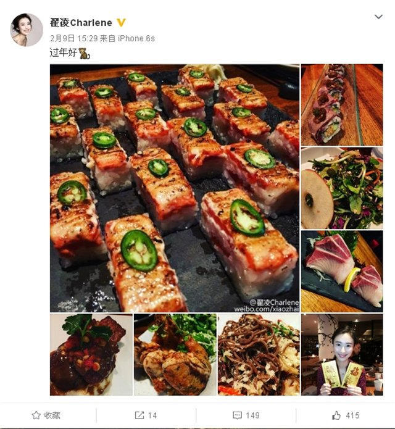Image resolution: width=395 pixels, height=429 pixels.
Task: Open the braised meat dish thumbnail
Action: click(91, 354)
